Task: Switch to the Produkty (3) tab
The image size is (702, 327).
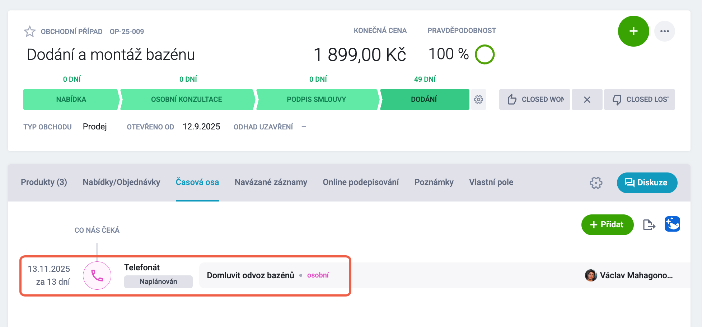Action: coord(44,182)
